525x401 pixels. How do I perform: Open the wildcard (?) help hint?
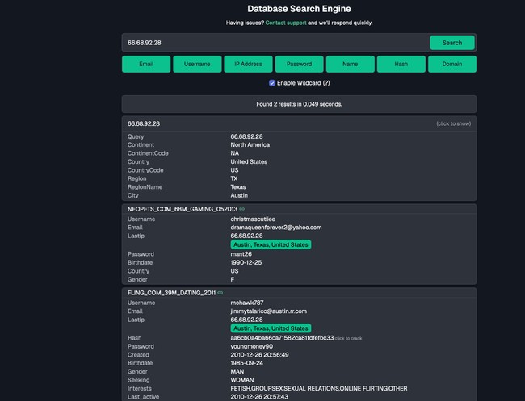(326, 83)
